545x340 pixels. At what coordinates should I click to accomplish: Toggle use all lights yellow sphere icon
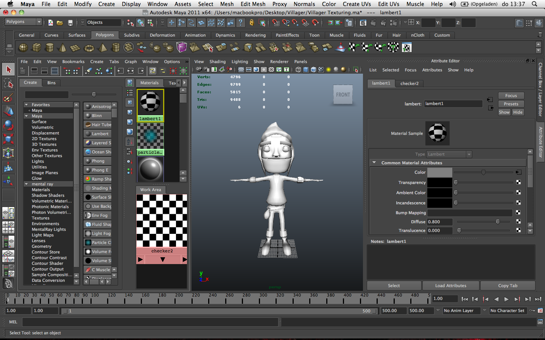[x=329, y=70]
